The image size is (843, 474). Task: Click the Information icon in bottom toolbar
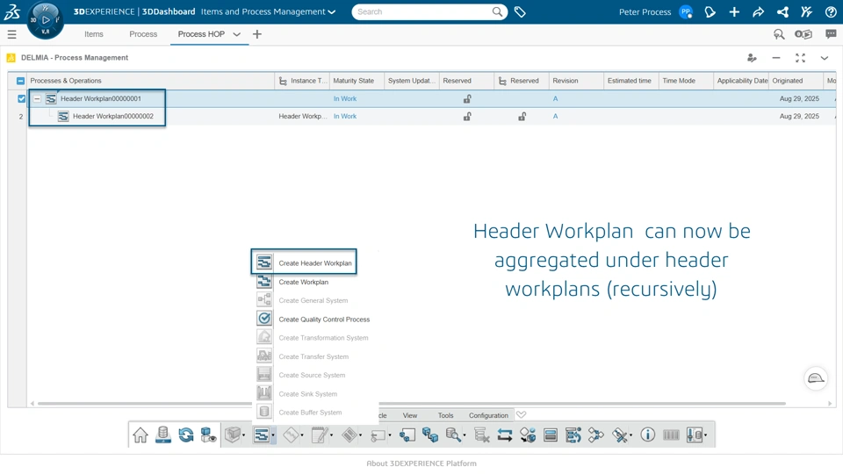click(x=647, y=435)
